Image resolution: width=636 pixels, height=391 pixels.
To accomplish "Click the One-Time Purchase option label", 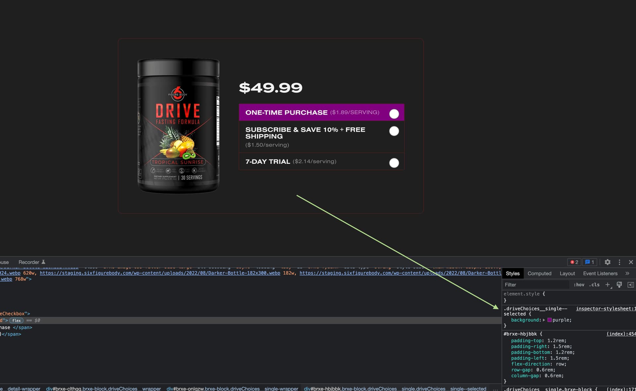I will coord(286,112).
